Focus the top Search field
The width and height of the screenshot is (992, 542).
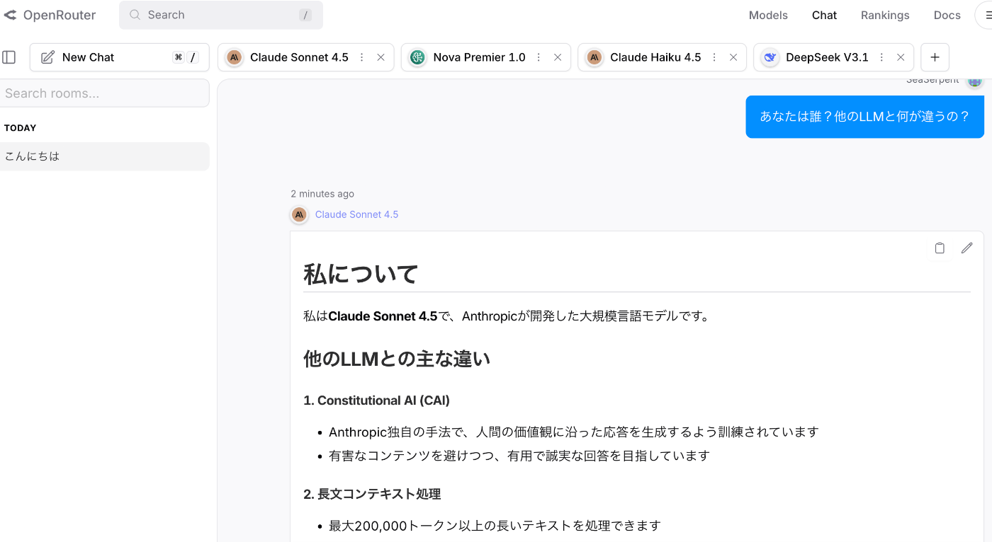pos(221,15)
